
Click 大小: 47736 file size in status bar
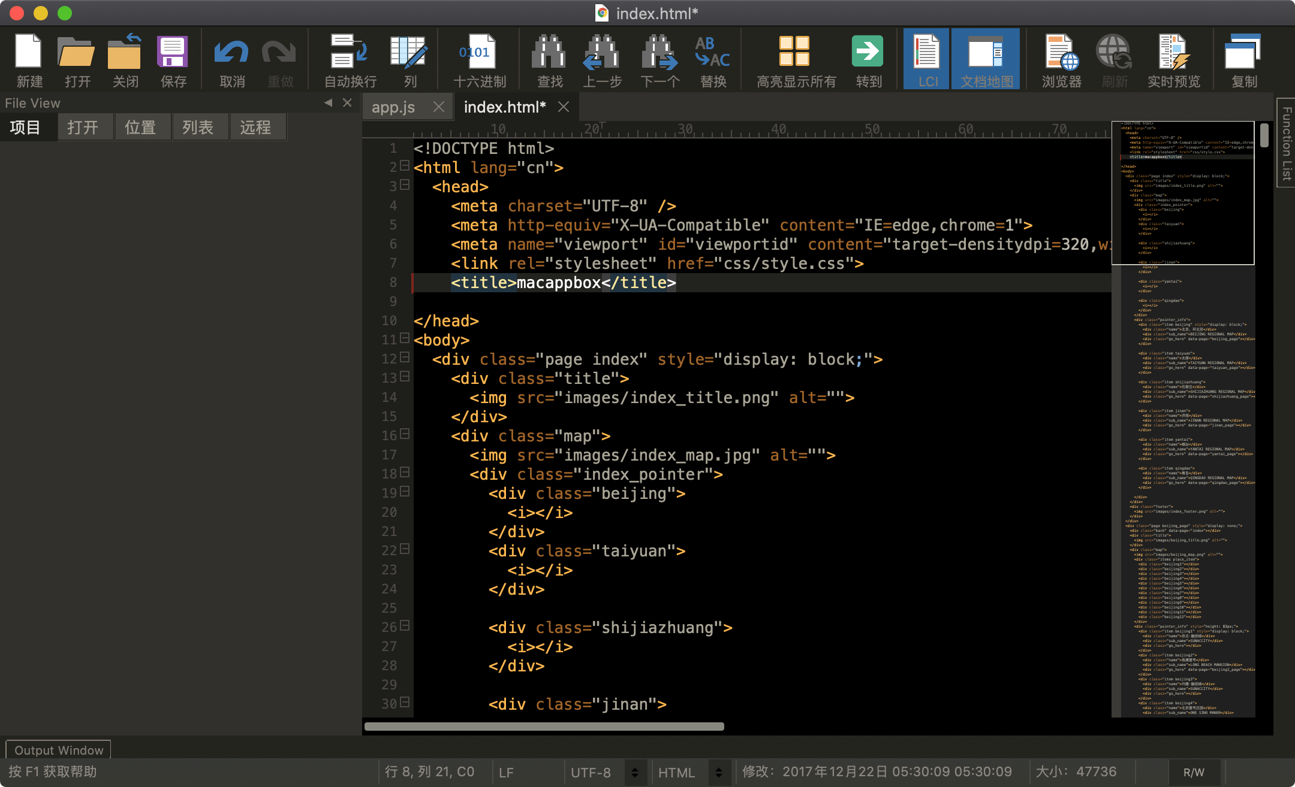(x=1076, y=771)
